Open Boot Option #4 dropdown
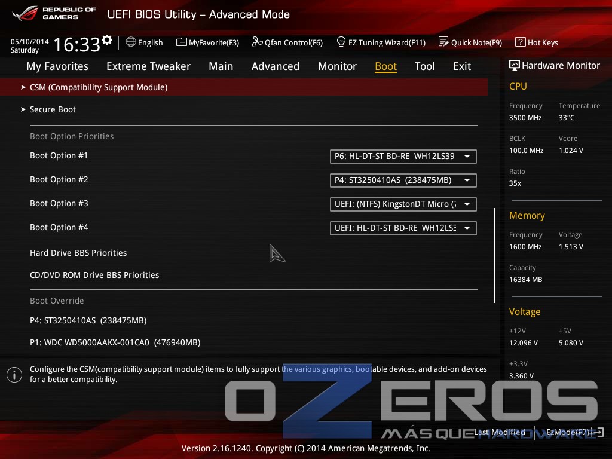 (x=403, y=228)
